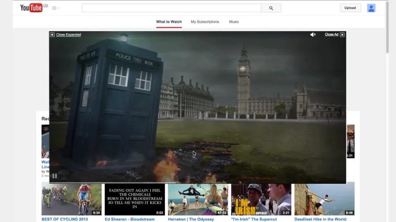
Task: Open the Heineken Odyssey video thumbnail
Action: (198, 199)
